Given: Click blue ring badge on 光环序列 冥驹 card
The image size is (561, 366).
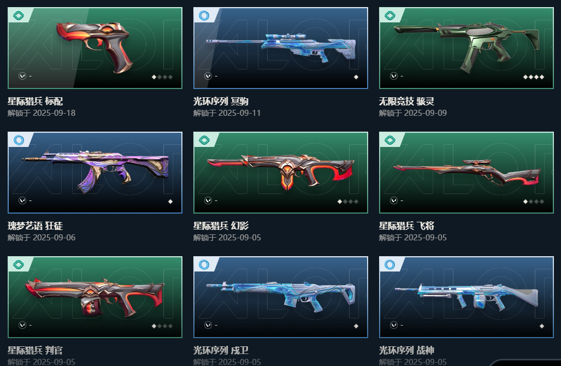Looking at the screenshot, I should pos(204,15).
